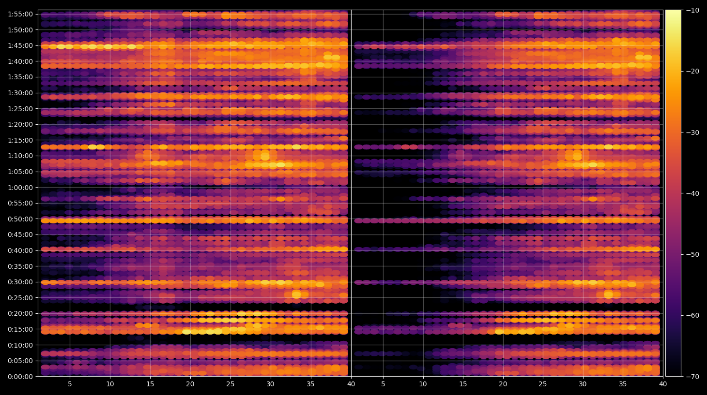The width and height of the screenshot is (707, 395).
Task: Click the inferno colorbar gradient strip
Action: (x=673, y=193)
